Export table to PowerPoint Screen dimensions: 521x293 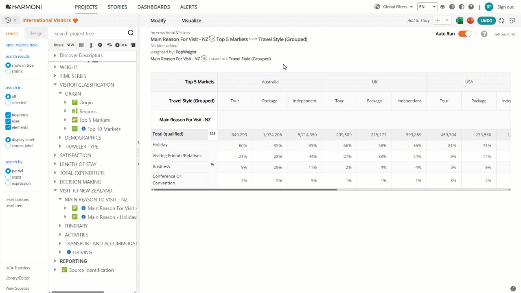pyautogui.click(x=470, y=21)
